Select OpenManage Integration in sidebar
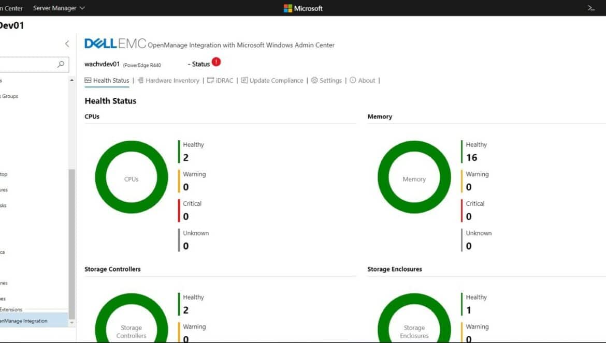Screen dimensions: 606x343 pos(34,321)
